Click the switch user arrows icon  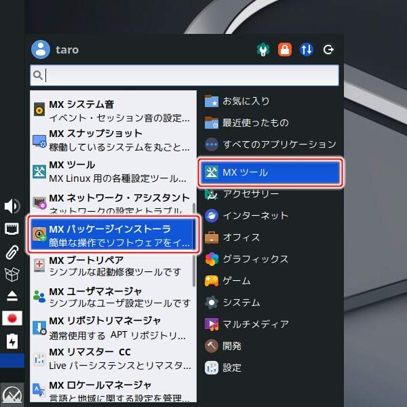[x=307, y=50]
